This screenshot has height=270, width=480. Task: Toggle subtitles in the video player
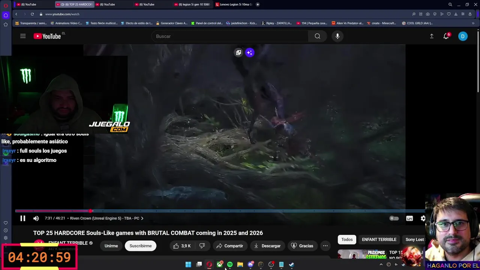click(x=409, y=218)
